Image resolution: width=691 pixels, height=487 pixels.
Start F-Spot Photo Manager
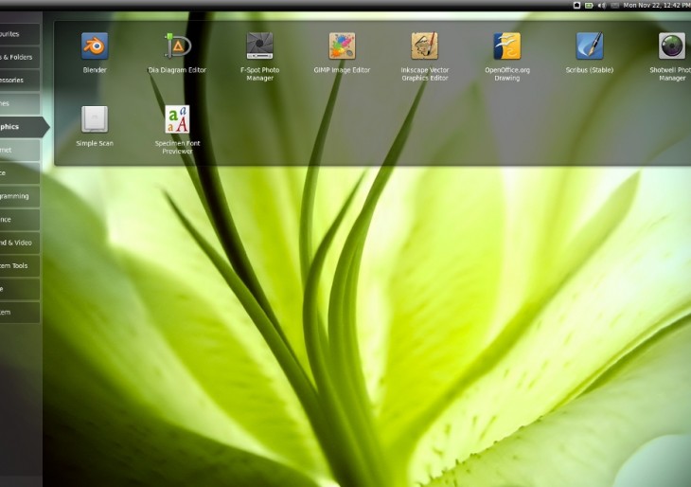[259, 46]
